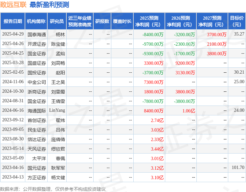Select date cell 2025-04-29

13,34
